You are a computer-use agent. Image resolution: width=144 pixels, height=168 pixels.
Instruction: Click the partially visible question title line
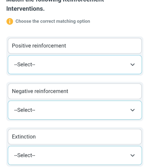tap(55, 1)
